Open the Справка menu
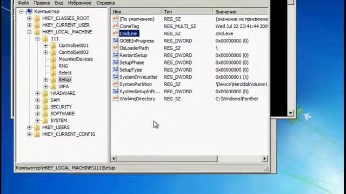This screenshot has width=346, height=194. (x=105, y=3)
